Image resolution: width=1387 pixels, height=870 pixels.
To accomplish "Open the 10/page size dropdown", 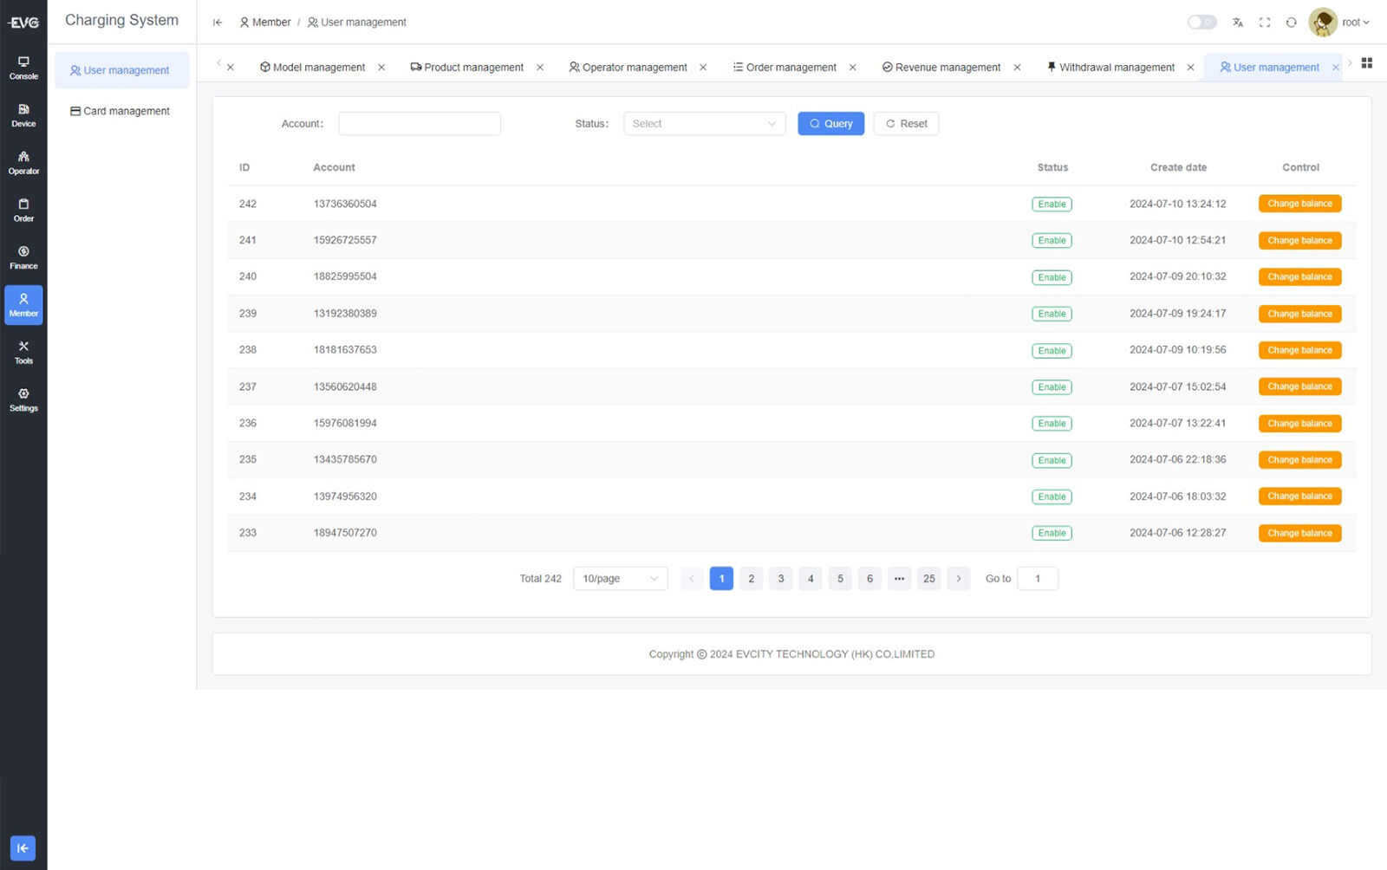I will click(621, 579).
